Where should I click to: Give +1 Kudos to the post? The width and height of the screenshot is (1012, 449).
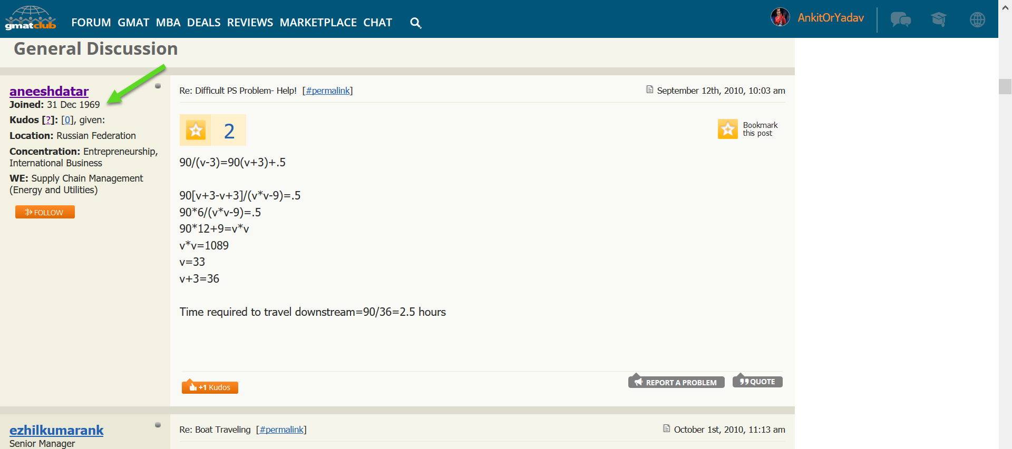210,387
